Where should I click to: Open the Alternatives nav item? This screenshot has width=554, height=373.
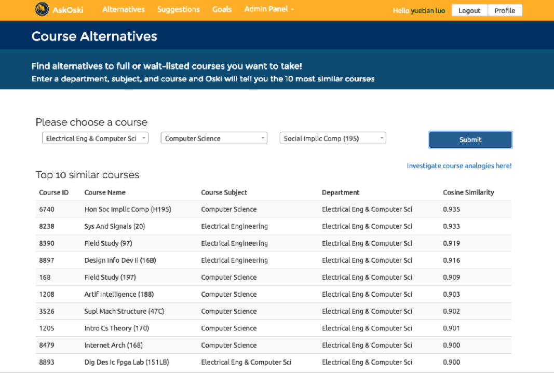(124, 9)
